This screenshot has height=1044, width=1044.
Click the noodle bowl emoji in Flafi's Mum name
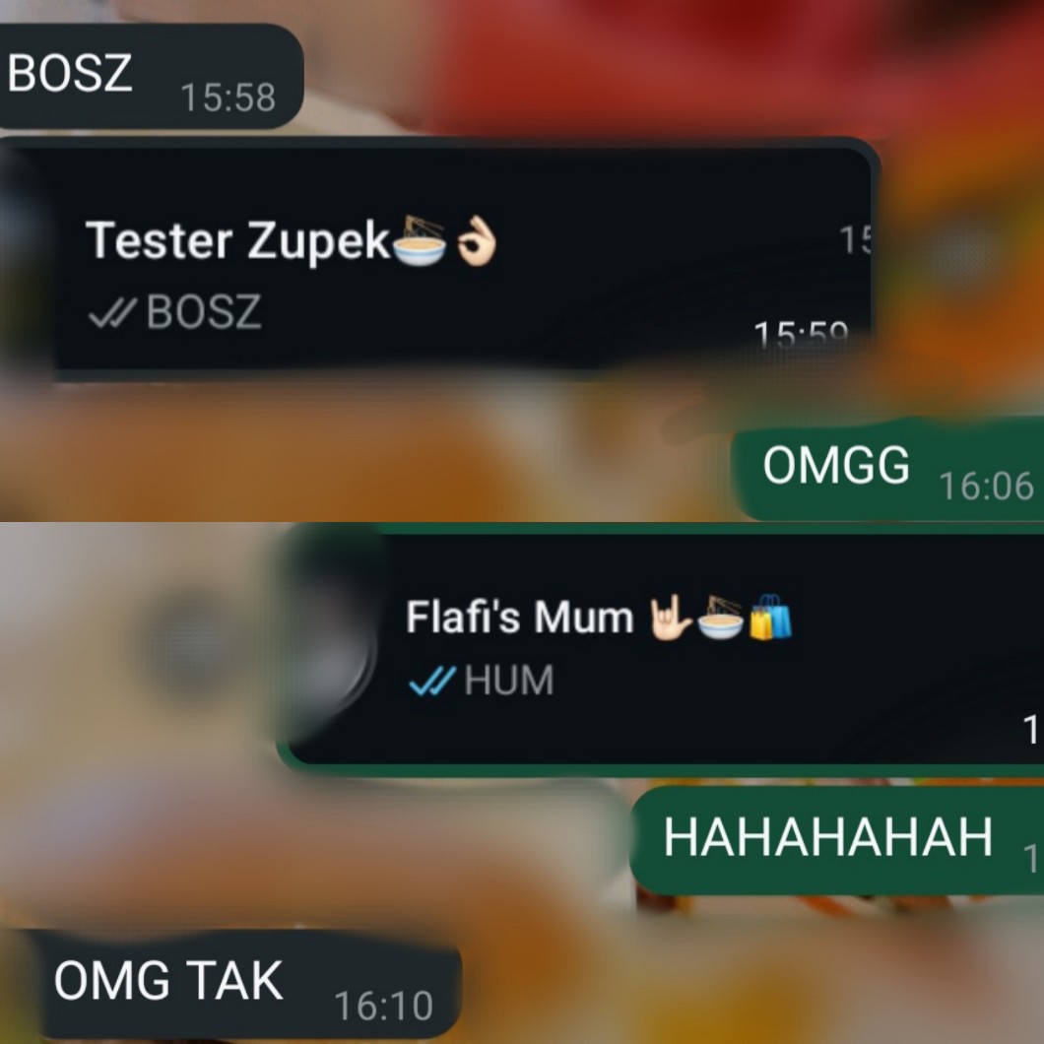(x=720, y=618)
